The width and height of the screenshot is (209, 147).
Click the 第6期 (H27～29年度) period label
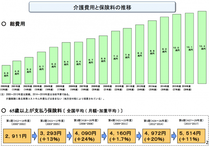(189, 121)
